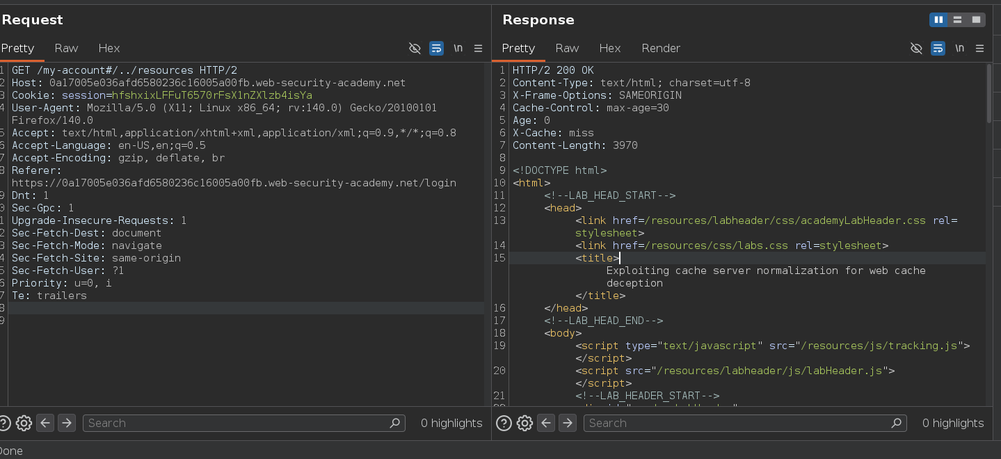Click the Host header line in Request
Screen dimensions: 1001x459
(209, 83)
